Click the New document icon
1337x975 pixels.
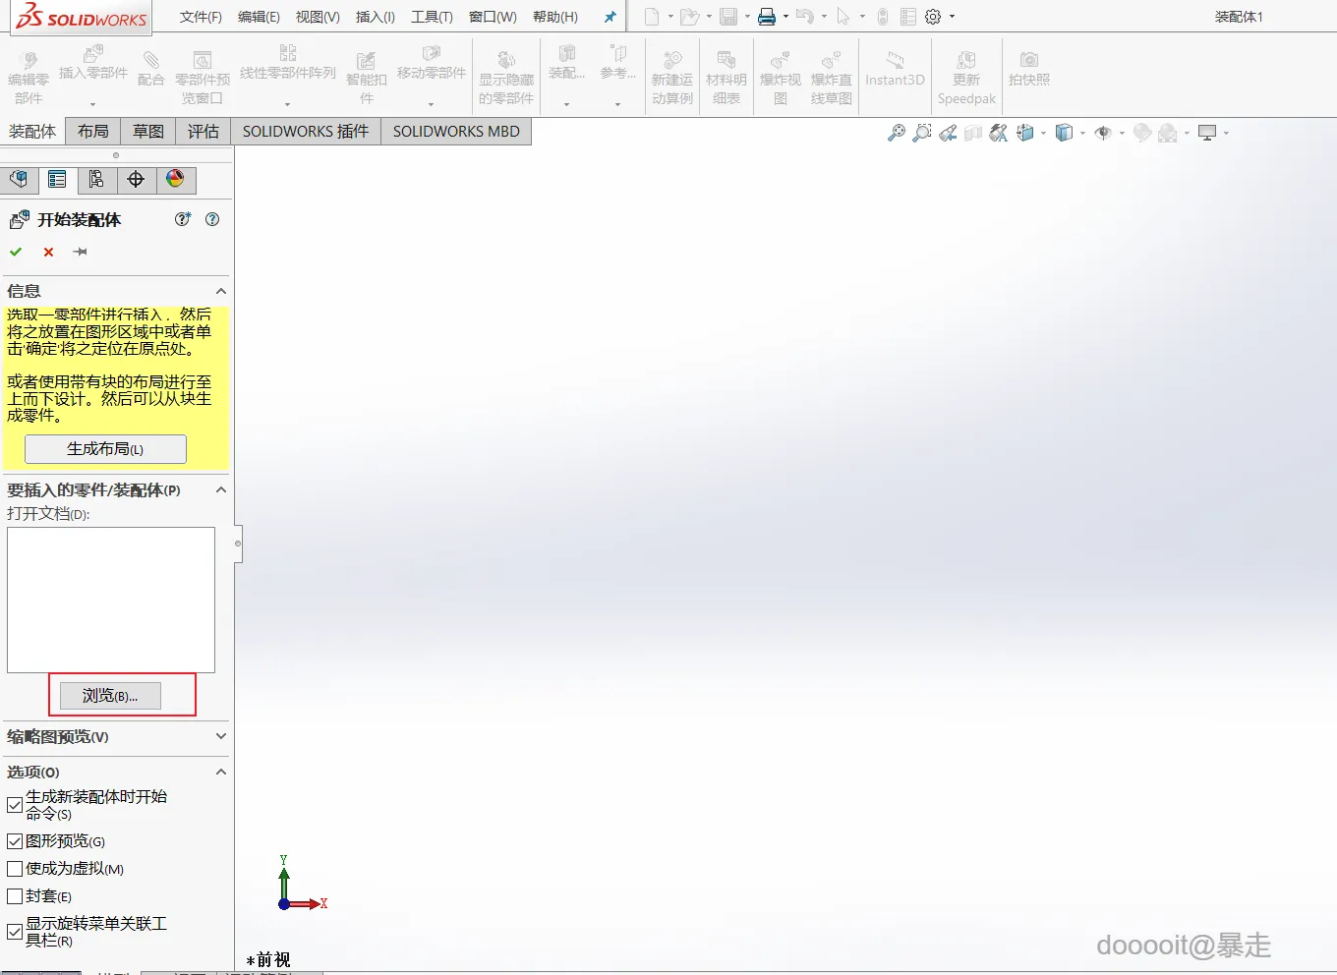(652, 17)
